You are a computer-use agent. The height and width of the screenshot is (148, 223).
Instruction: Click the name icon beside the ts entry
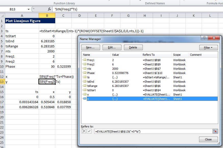(85, 77)
